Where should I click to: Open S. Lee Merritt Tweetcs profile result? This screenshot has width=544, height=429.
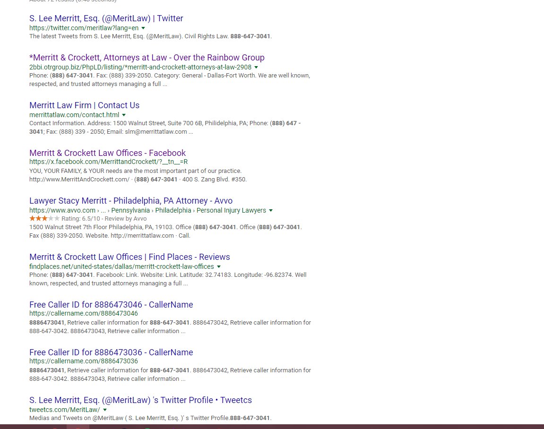pyautogui.click(x=140, y=400)
